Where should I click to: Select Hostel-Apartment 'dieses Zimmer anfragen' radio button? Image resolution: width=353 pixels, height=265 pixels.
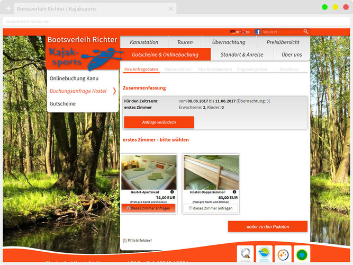click(128, 208)
